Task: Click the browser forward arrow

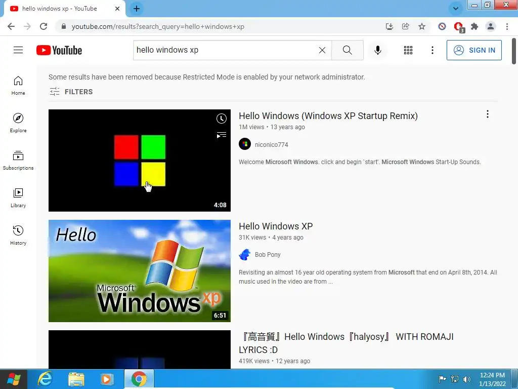Action: [27, 26]
